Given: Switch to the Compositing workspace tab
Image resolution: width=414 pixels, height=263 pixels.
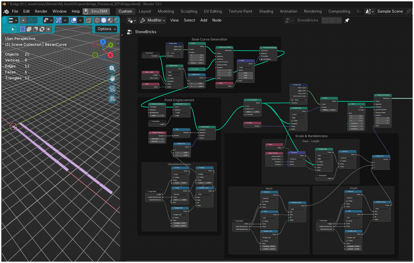Looking at the screenshot, I should [x=339, y=11].
